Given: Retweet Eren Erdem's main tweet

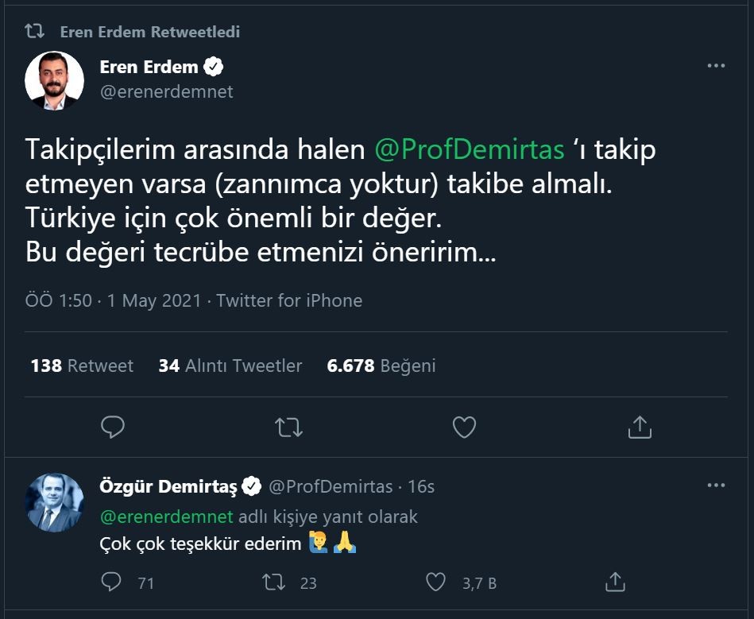Looking at the screenshot, I should (288, 427).
